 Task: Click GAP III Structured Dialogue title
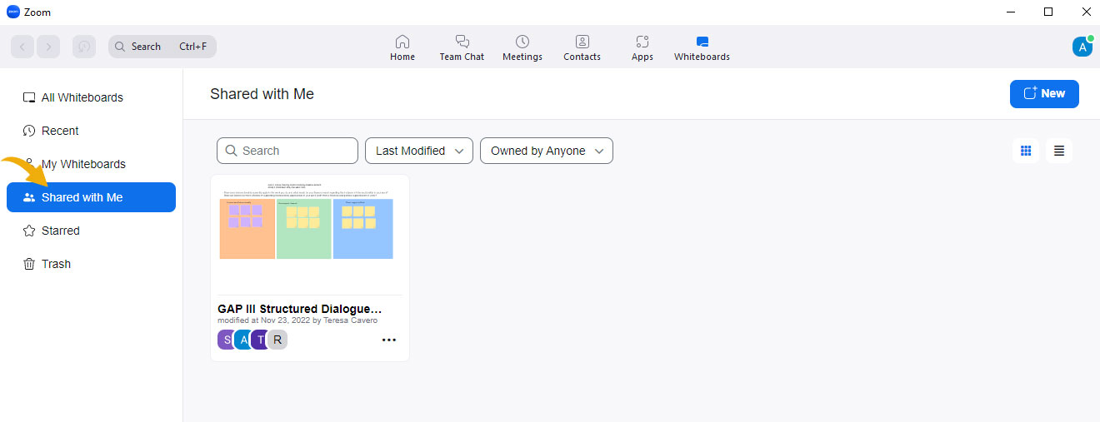coord(300,309)
